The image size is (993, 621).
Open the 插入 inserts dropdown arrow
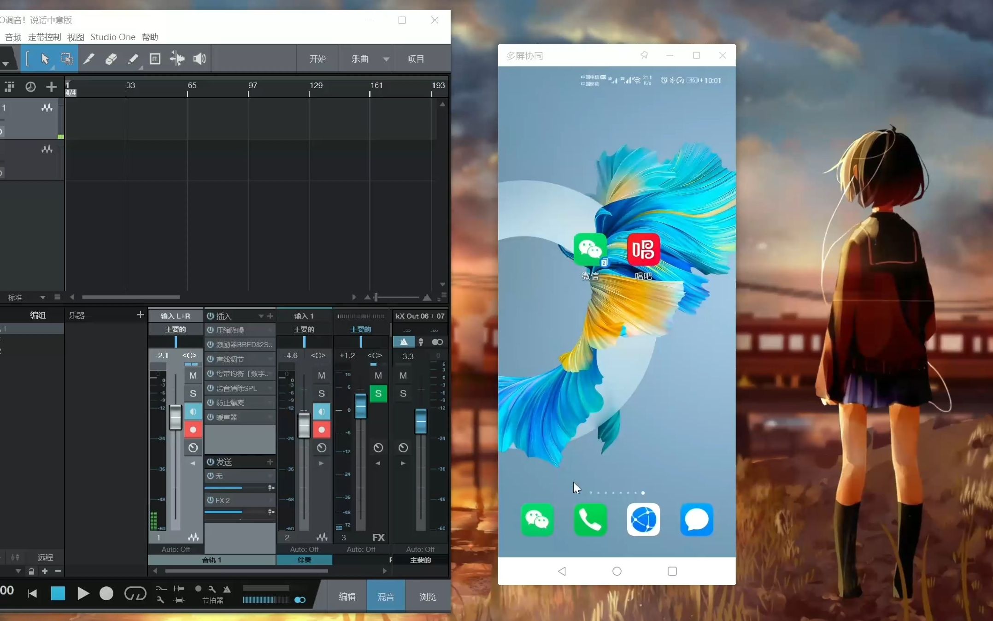point(261,316)
